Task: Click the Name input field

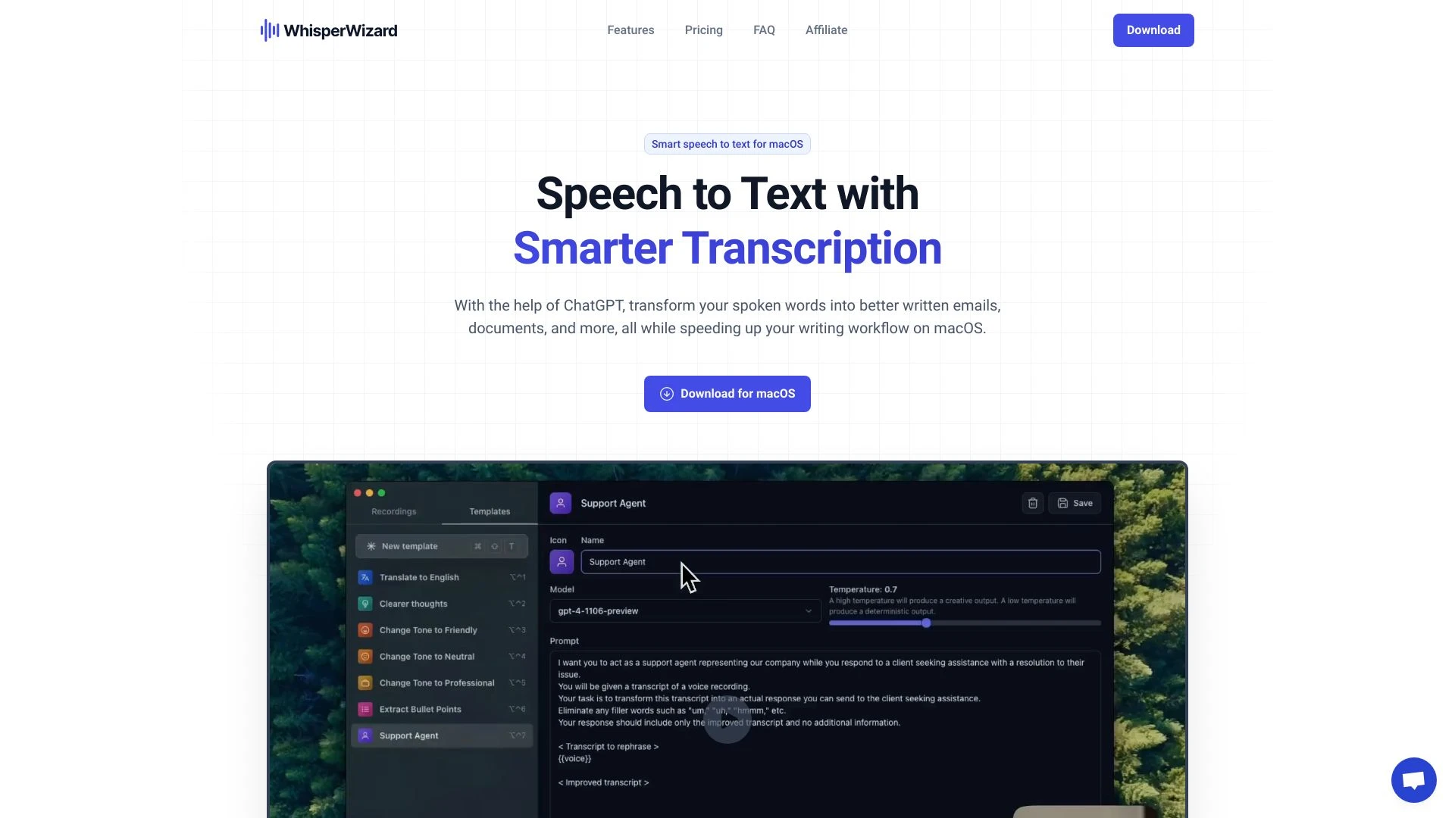Action: point(840,560)
